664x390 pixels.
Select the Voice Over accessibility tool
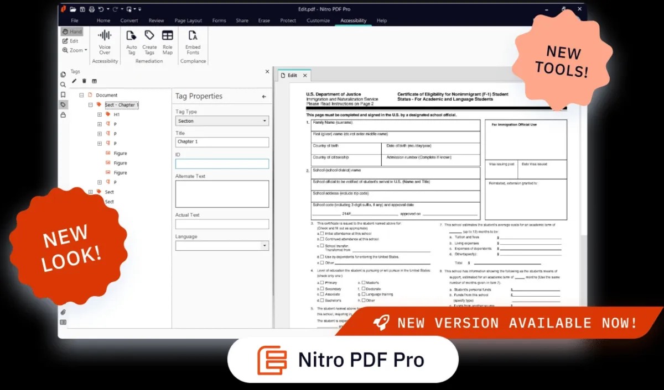click(105, 41)
